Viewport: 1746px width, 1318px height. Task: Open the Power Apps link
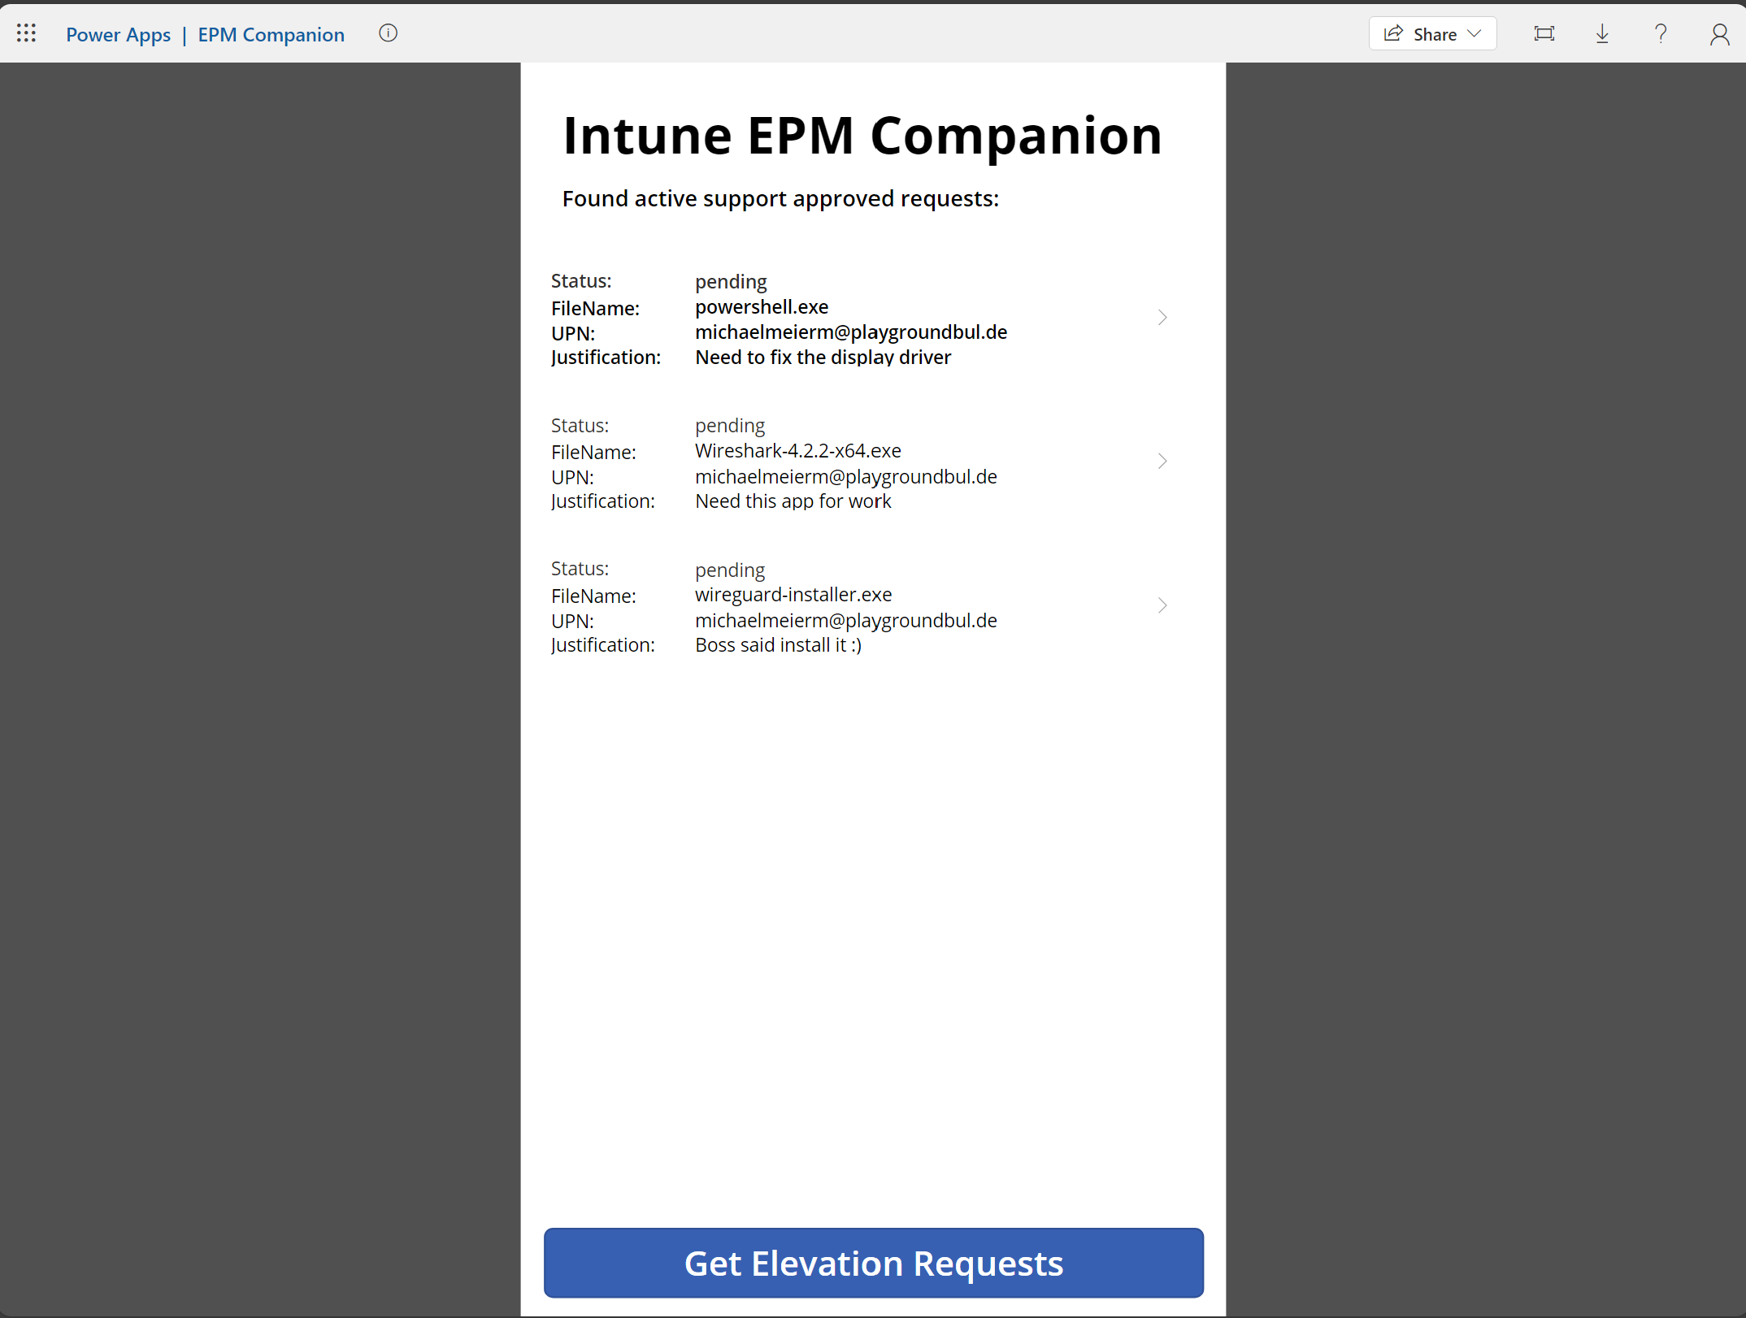pyautogui.click(x=119, y=35)
